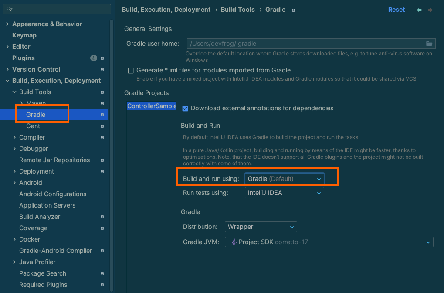Click the project-scope icon on Plugins row

[x=102, y=58]
